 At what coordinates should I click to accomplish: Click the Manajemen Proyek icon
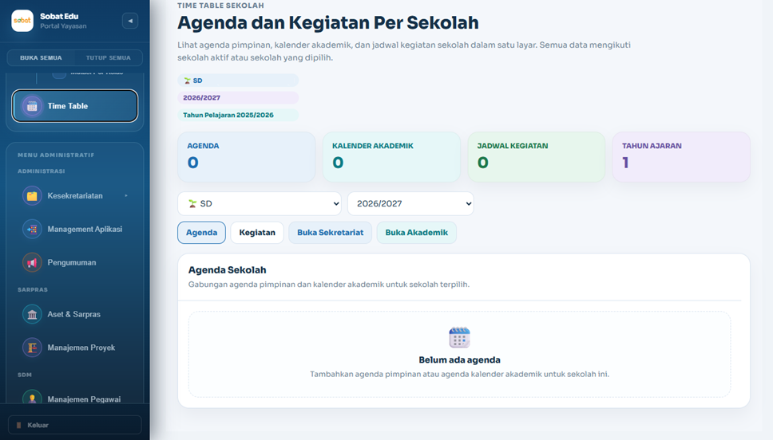(x=32, y=348)
